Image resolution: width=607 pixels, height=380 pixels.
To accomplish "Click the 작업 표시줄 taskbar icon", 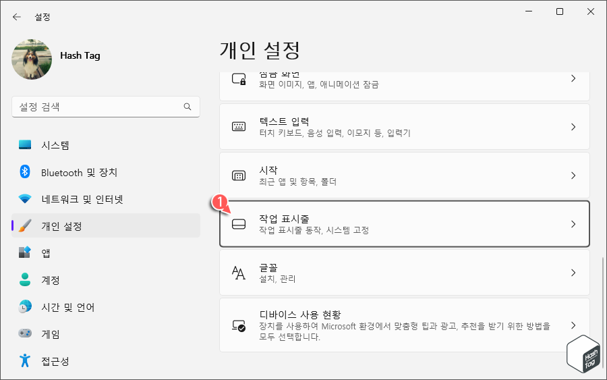I will [x=239, y=224].
